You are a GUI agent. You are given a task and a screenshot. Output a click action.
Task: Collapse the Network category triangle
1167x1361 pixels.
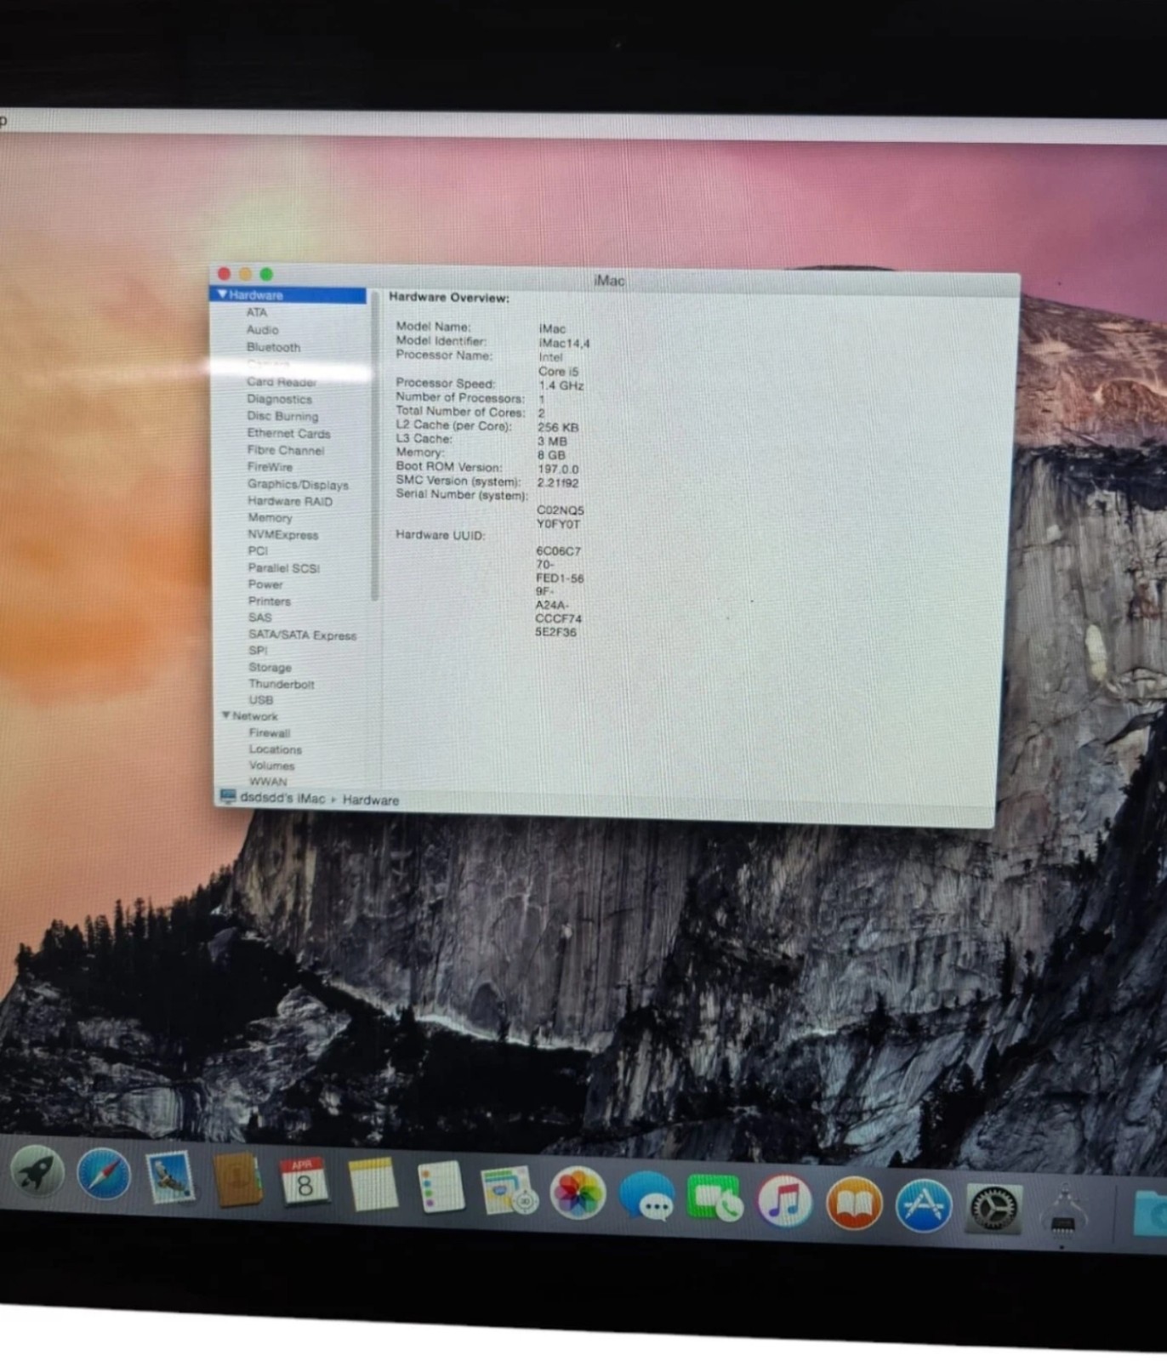pyautogui.click(x=226, y=715)
